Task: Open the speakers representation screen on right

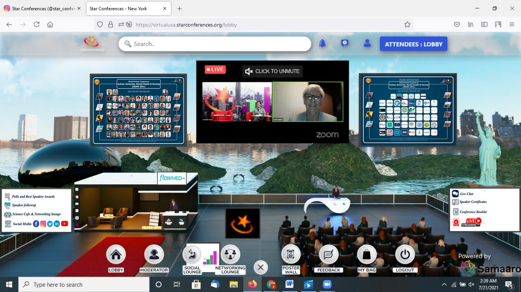Action: click(x=408, y=109)
